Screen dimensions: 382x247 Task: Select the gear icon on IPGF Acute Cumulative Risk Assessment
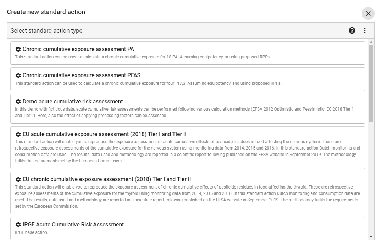click(x=18, y=224)
